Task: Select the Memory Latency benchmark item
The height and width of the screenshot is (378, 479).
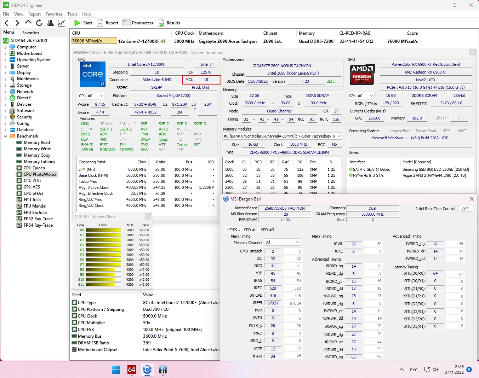Action: coord(39,162)
